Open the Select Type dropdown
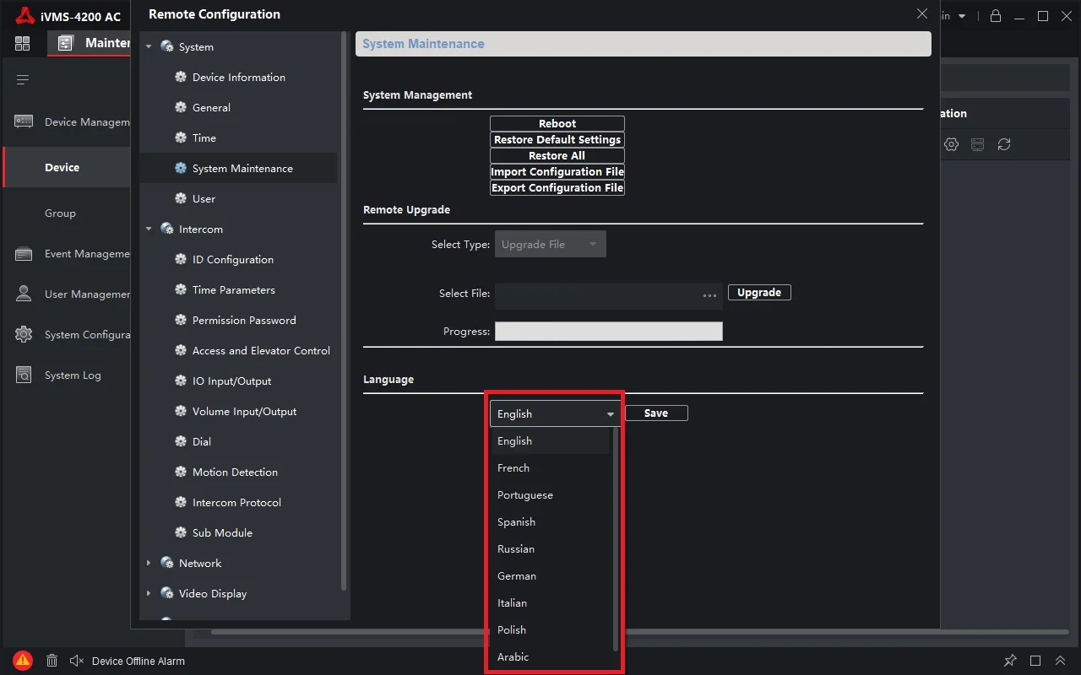1081x675 pixels. pos(551,245)
